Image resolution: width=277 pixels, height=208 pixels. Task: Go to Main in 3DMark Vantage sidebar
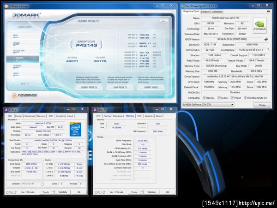[16, 36]
